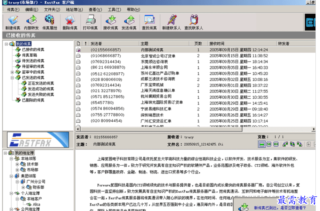This screenshot has height=211, width=320.
Task: Select 已接收的传真 folder in the tree
Action: coord(33,49)
